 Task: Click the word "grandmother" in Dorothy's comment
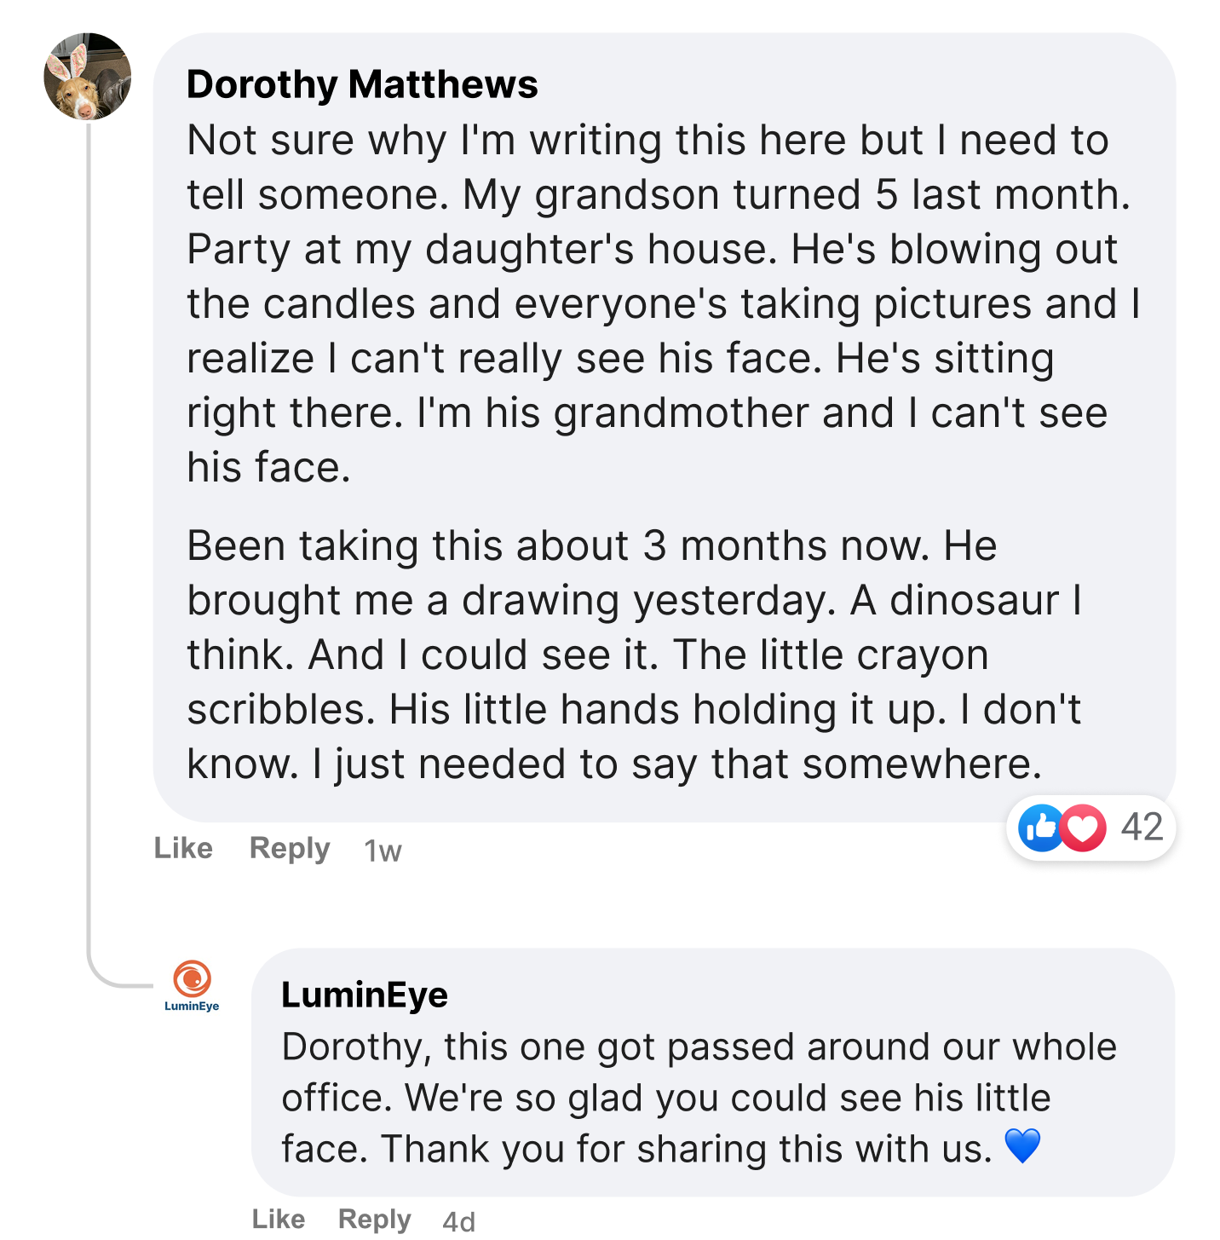pyautogui.click(x=681, y=413)
